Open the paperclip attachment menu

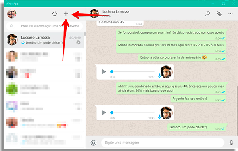(219, 14)
